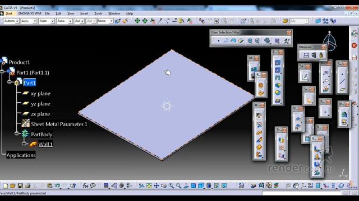This screenshot has height=201, width=359.
Task: Click Measure Between icon in Measure toolbar
Action: pos(306,55)
